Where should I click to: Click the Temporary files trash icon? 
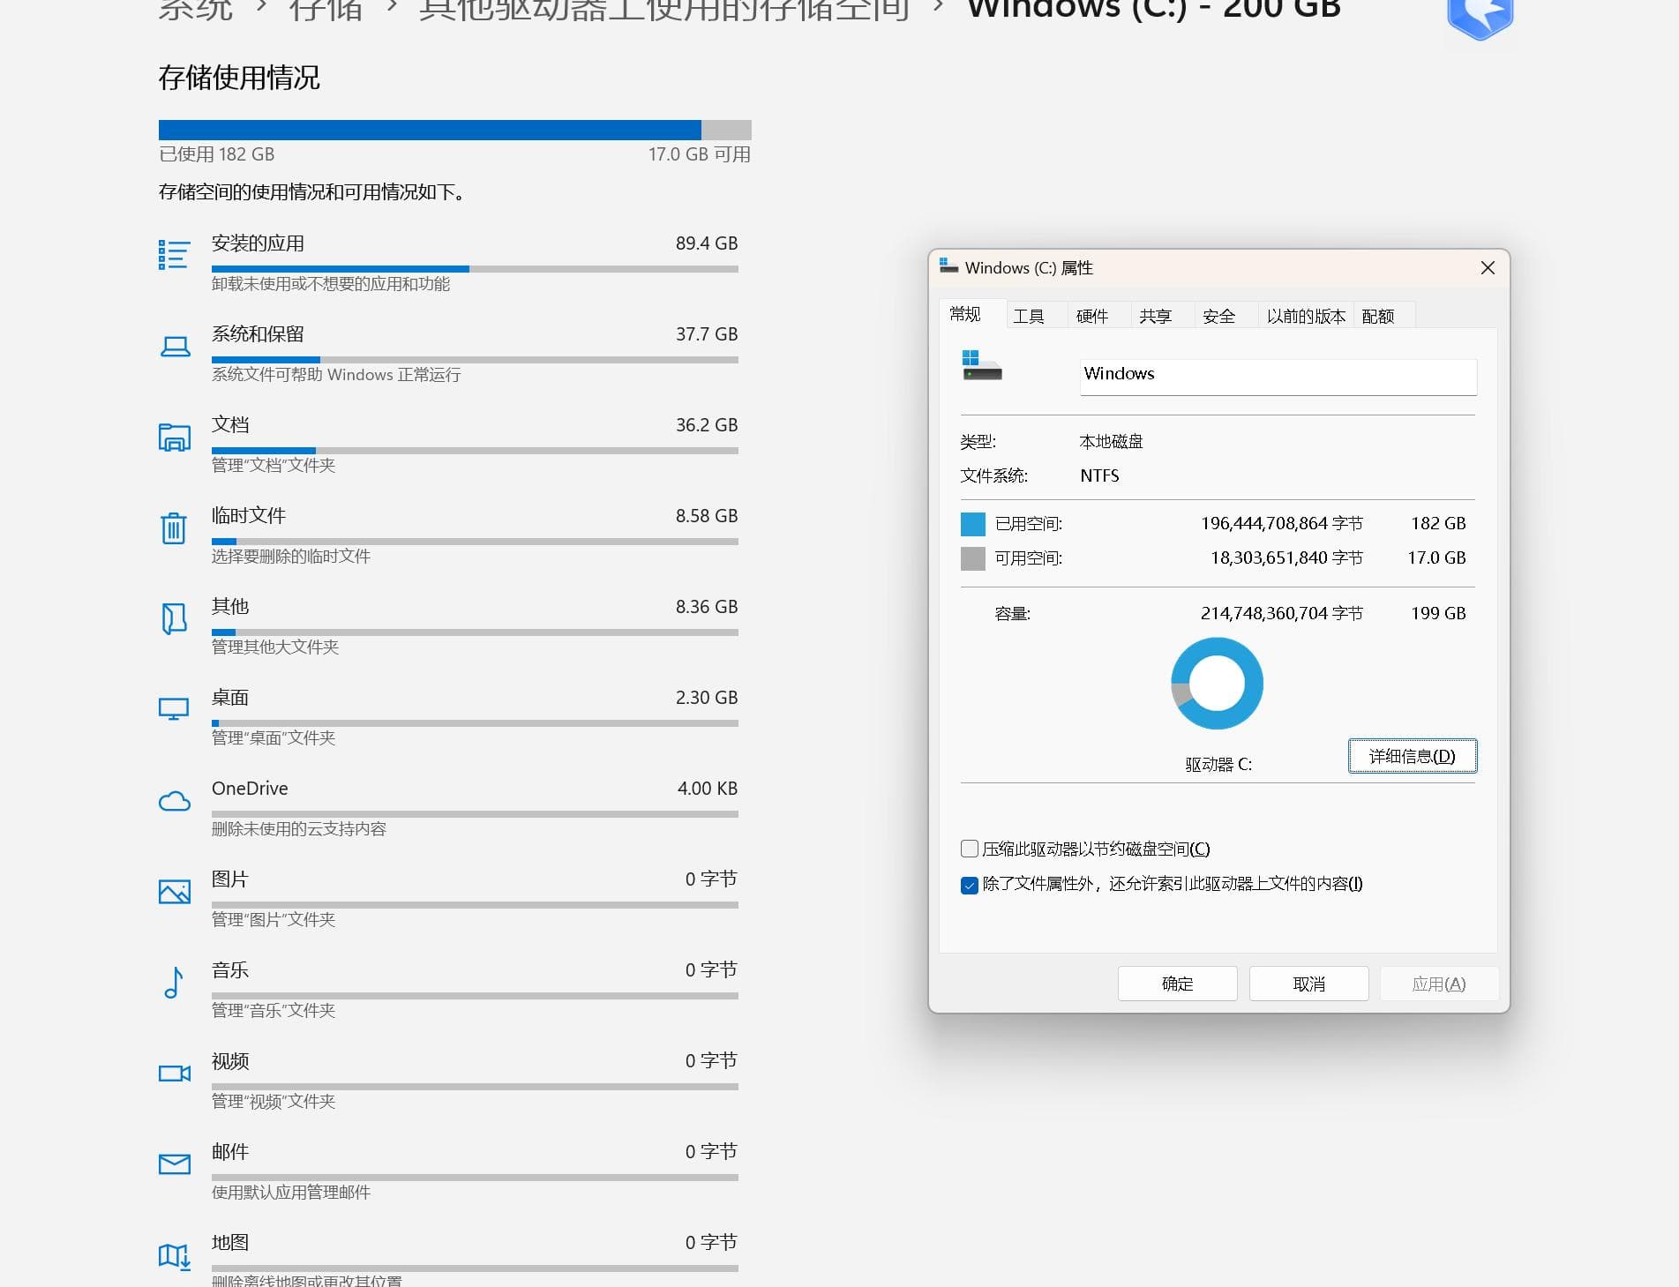174,528
